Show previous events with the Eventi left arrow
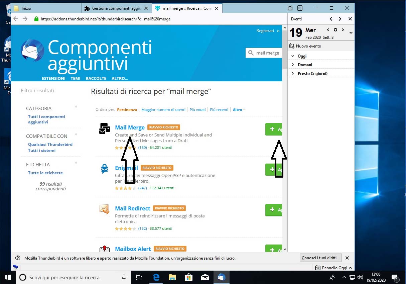 331,19
